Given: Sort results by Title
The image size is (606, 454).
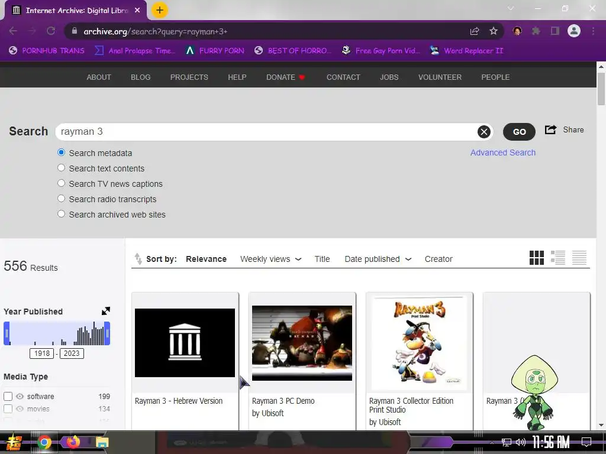Looking at the screenshot, I should click(322, 259).
